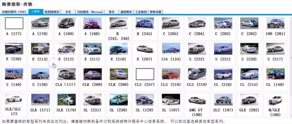The width and height of the screenshot is (292, 124).
Task: Pick the red A (168) car
Action: (x=92, y=23)
